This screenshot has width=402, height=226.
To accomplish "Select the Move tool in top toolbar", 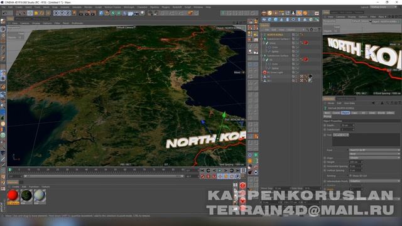I will tap(30, 13).
